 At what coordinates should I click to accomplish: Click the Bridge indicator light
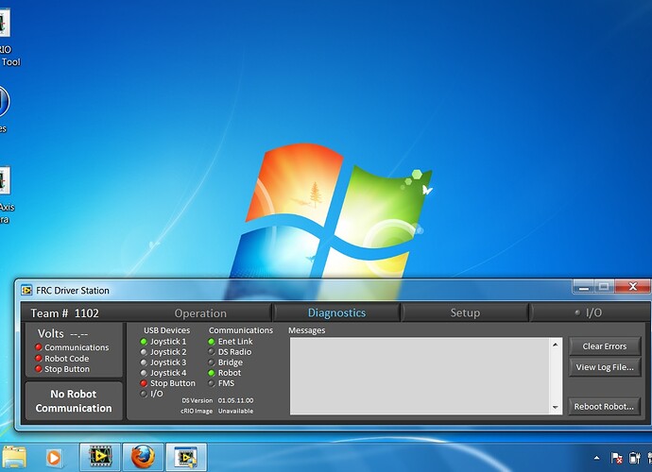(212, 362)
